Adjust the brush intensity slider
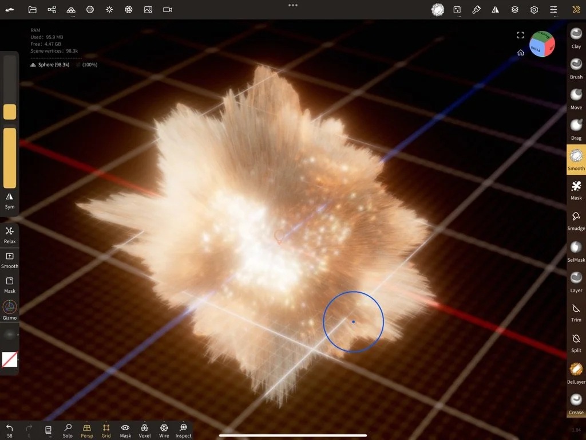 pyautogui.click(x=10, y=158)
